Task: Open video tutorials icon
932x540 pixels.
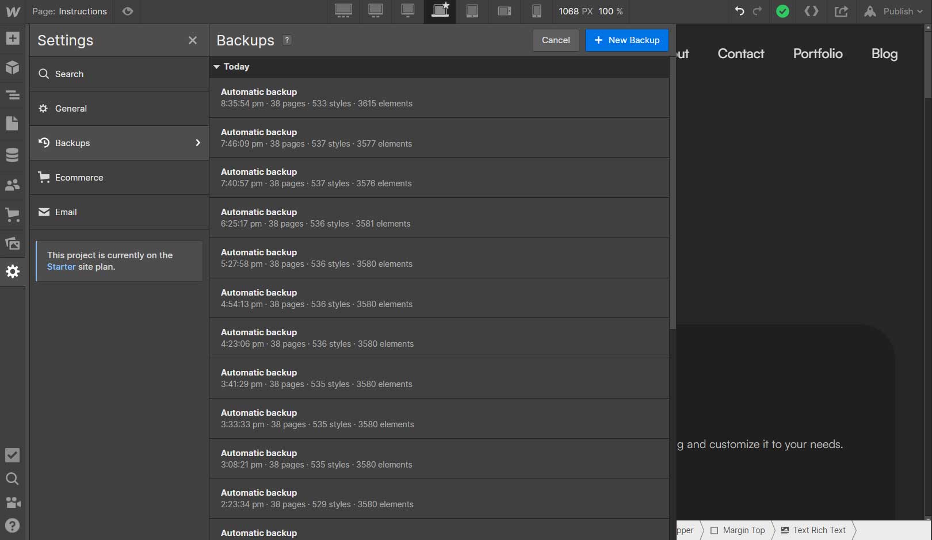Action: (x=12, y=502)
